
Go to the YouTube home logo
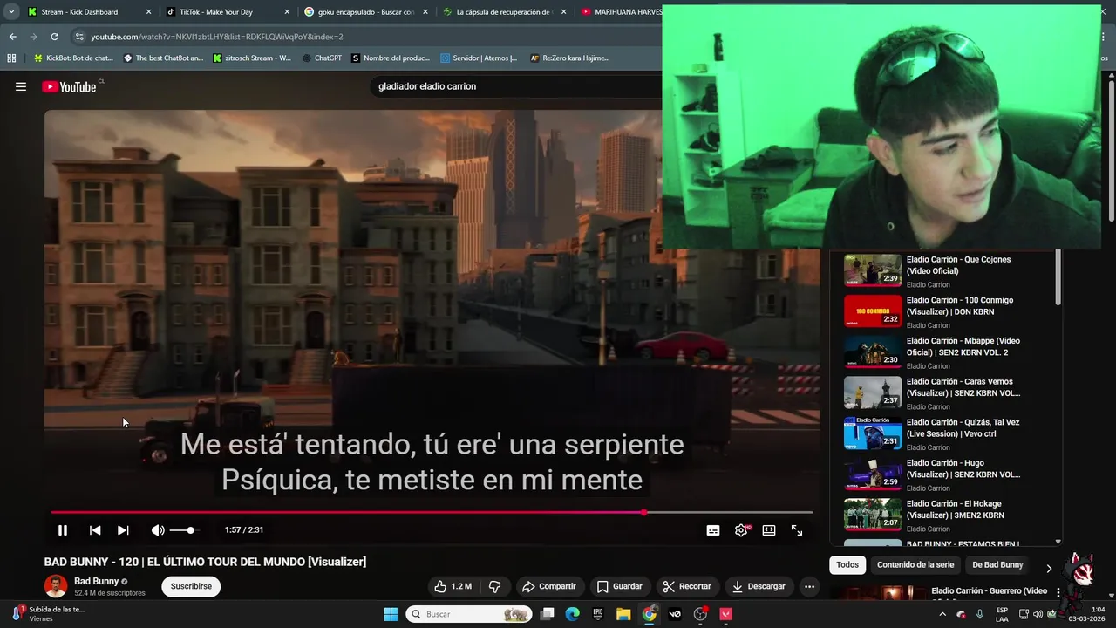coord(69,86)
